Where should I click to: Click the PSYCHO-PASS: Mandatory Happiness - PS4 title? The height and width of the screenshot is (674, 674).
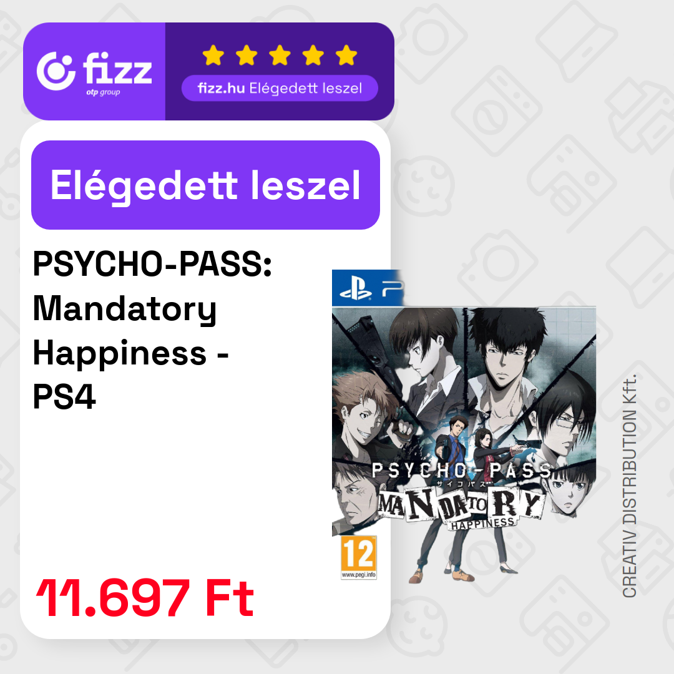pos(153,330)
